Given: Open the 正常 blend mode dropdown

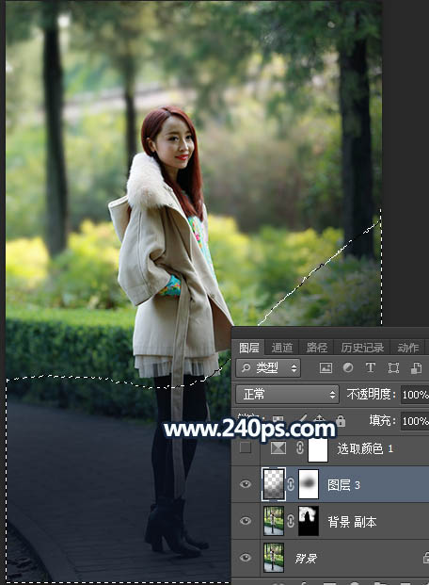Looking at the screenshot, I should coord(287,395).
